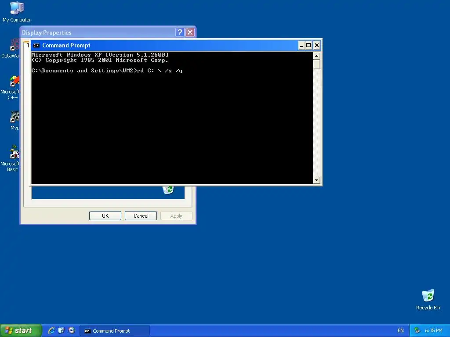Click the Display Properties title text
450x337 pixels.
(47, 32)
